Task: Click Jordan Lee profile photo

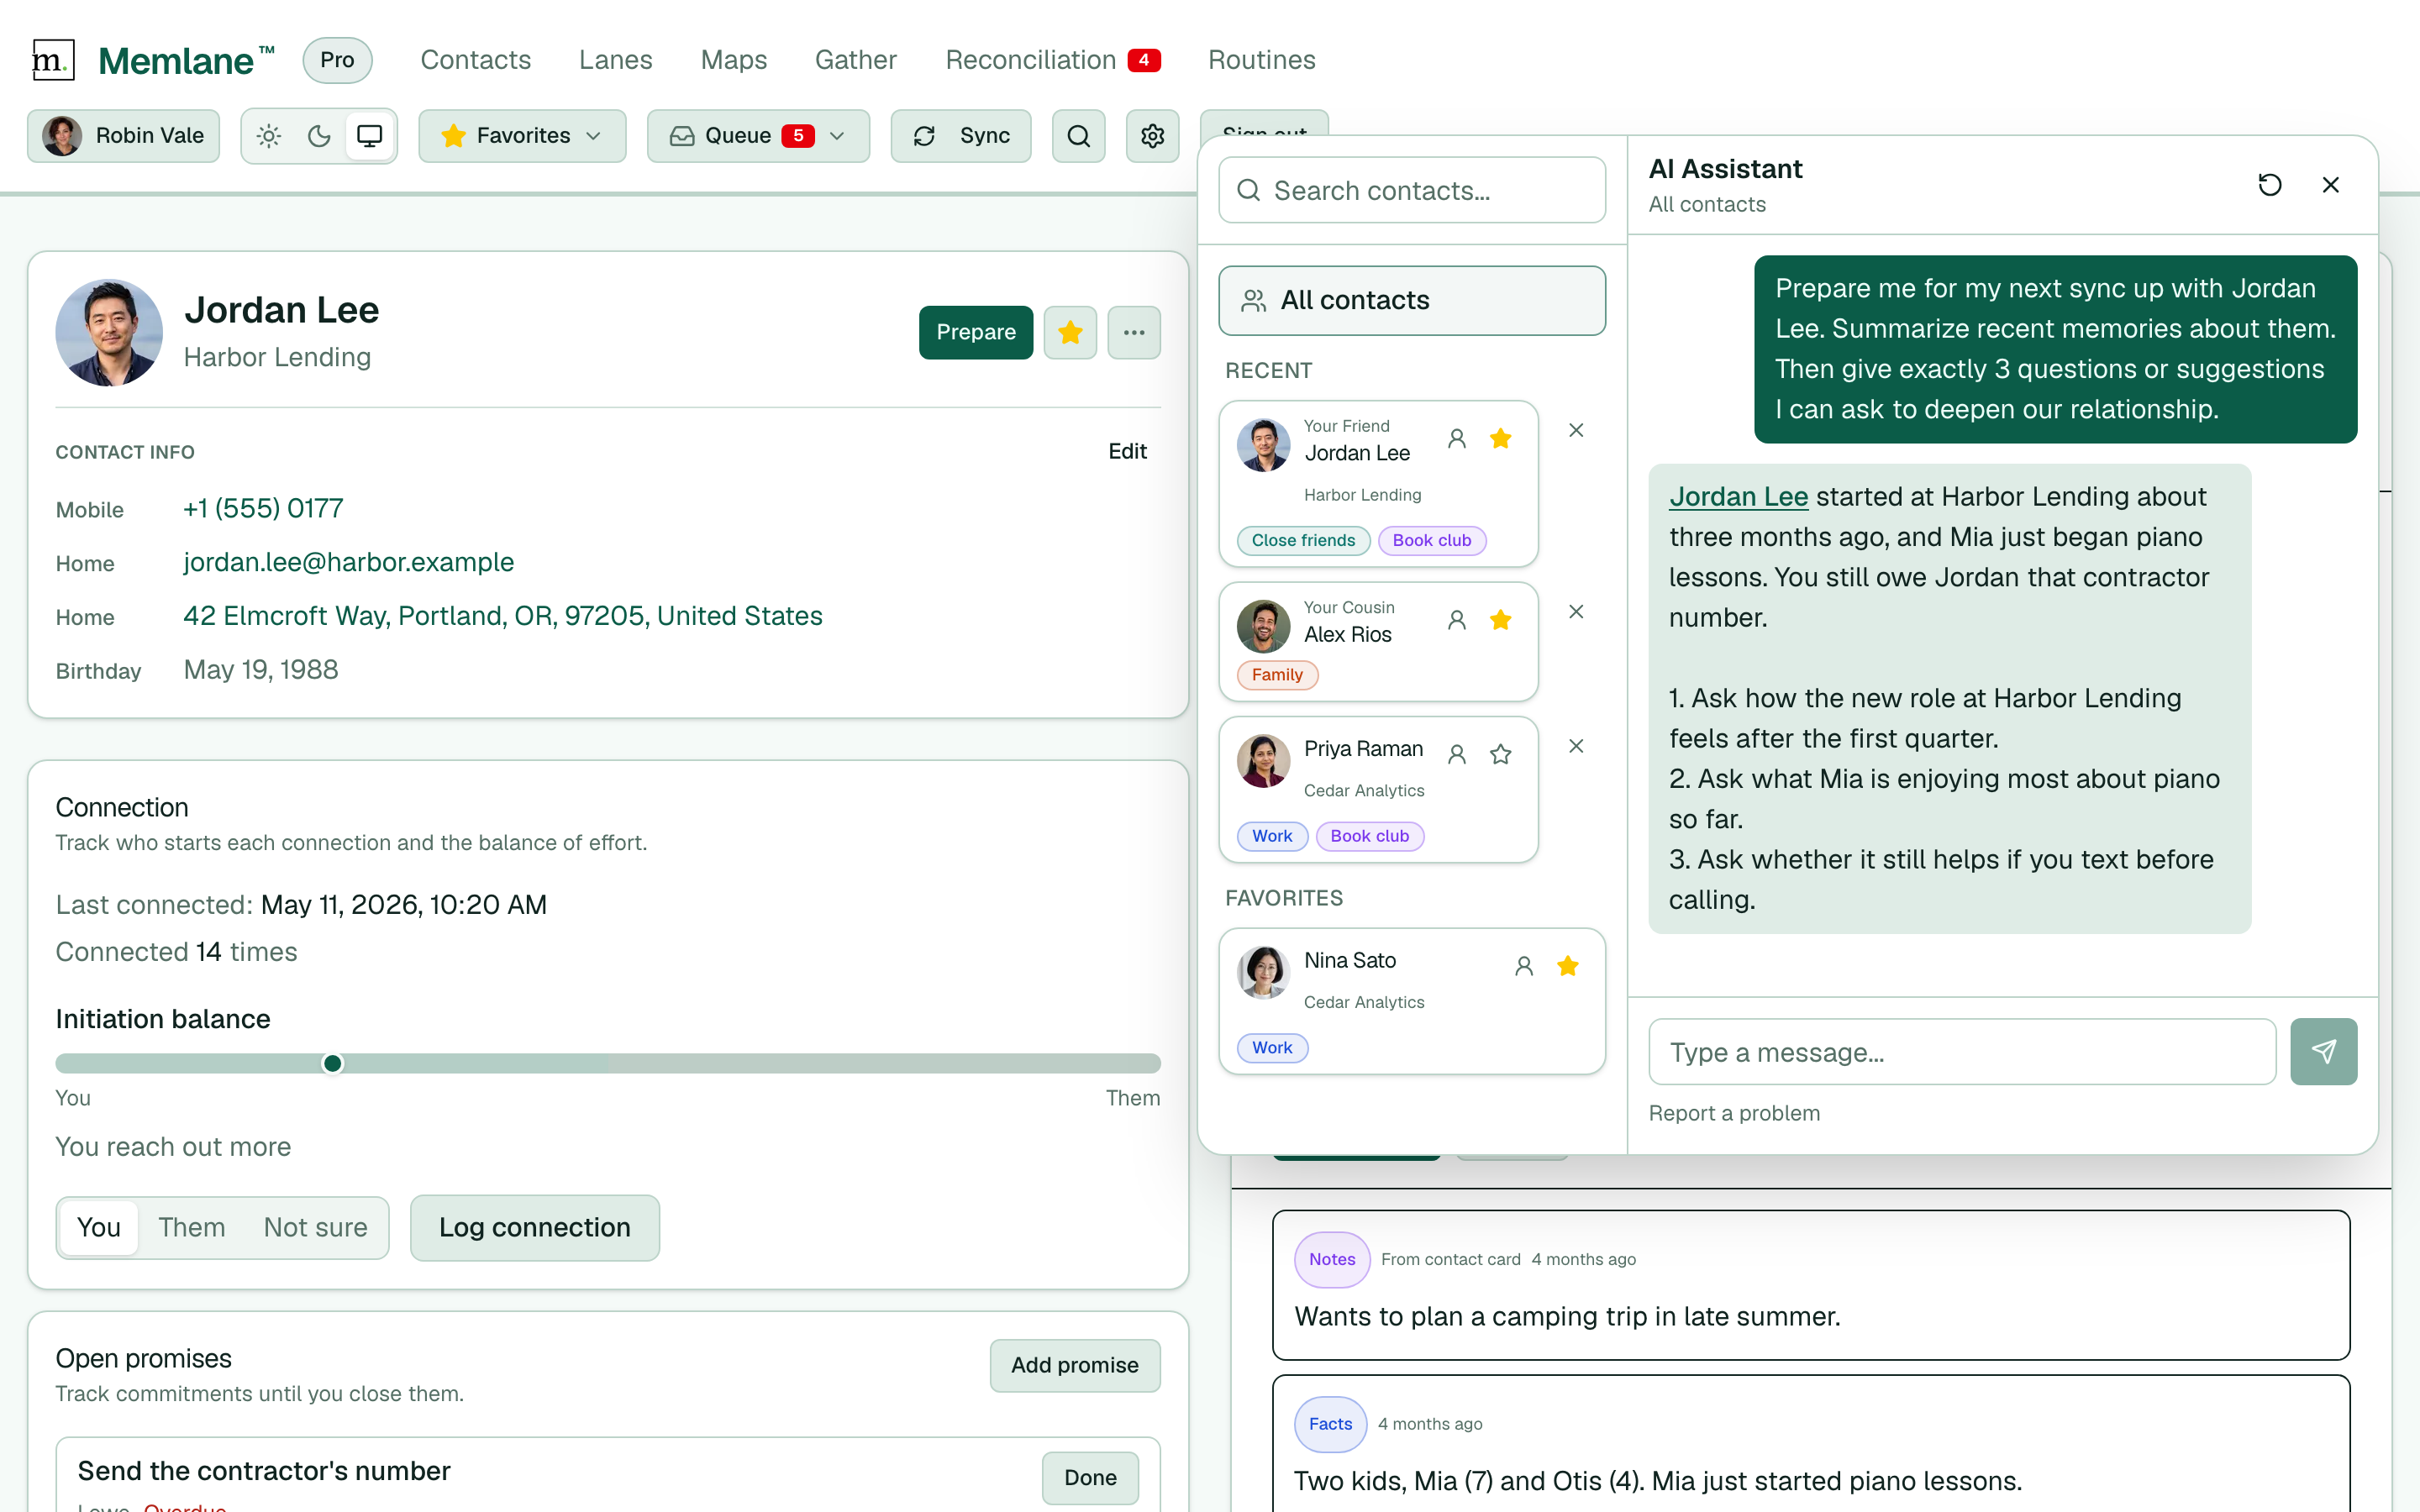Action: pos(109,332)
